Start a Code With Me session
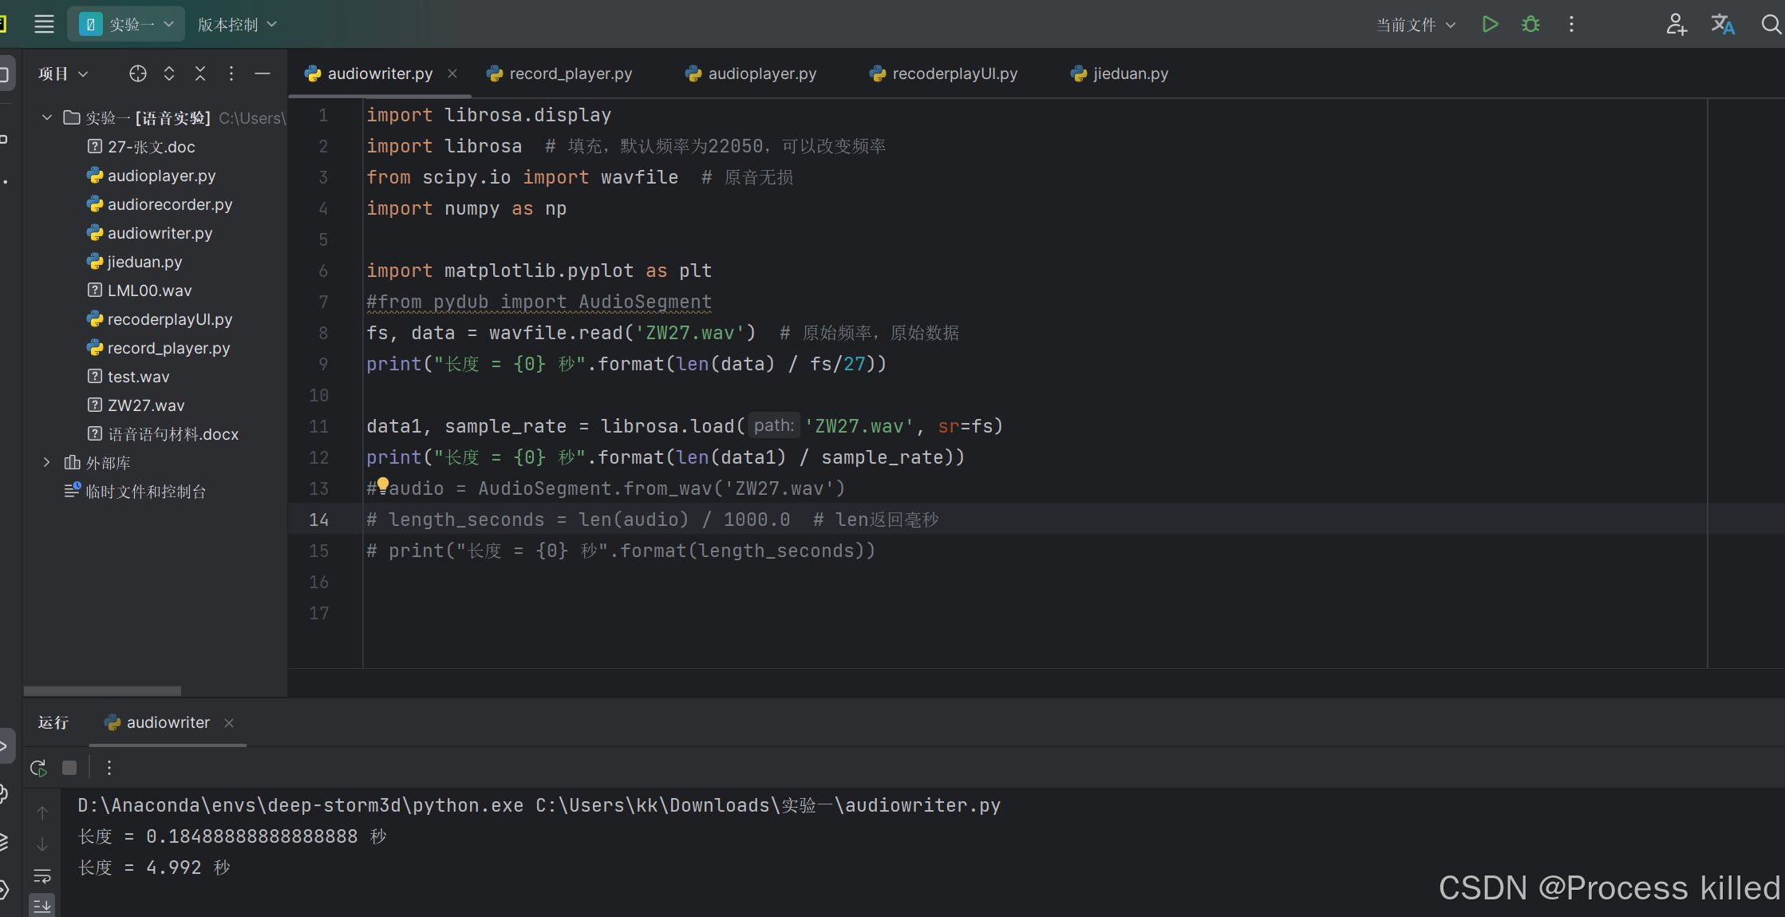 [1676, 24]
